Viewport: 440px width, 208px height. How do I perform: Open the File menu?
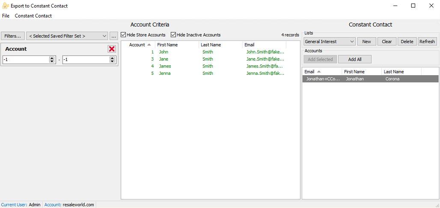tap(6, 16)
